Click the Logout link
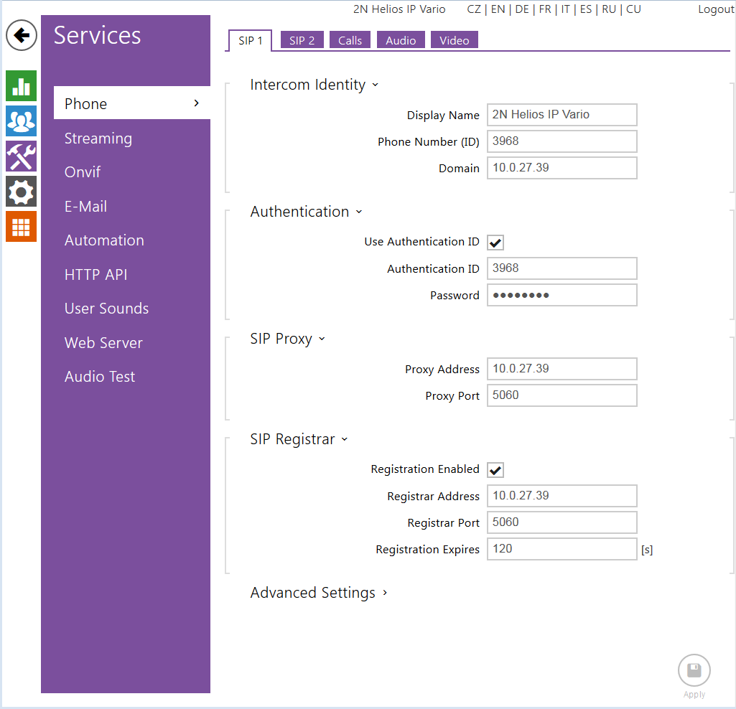The image size is (736, 709). (716, 9)
